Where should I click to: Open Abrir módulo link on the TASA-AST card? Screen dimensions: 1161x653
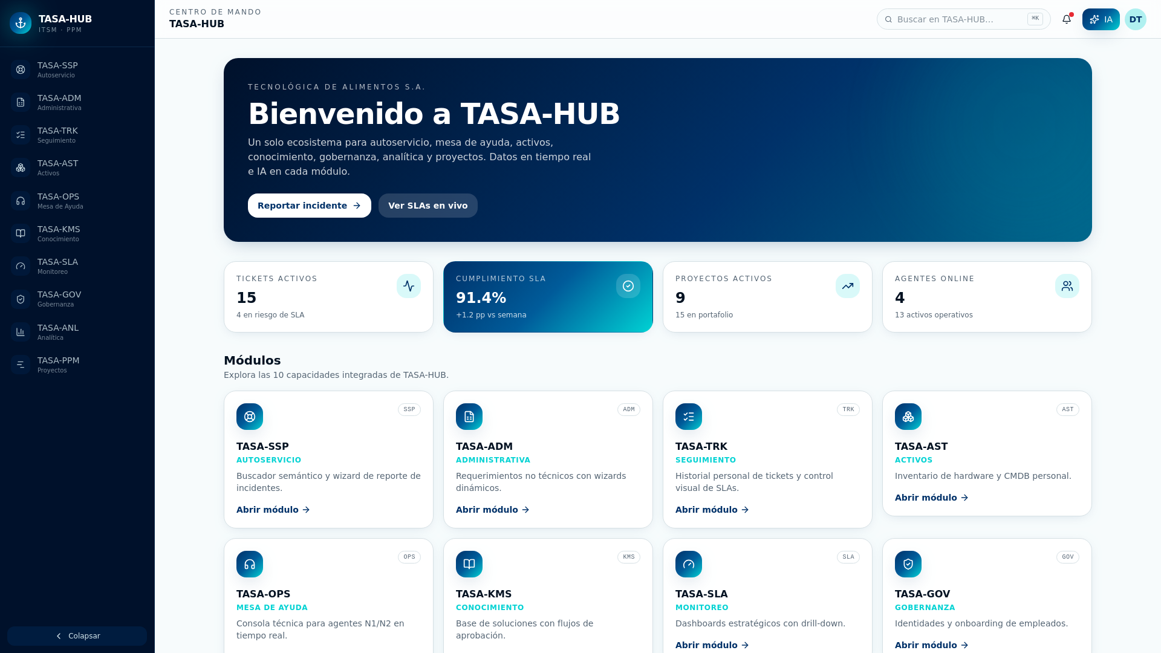(932, 498)
